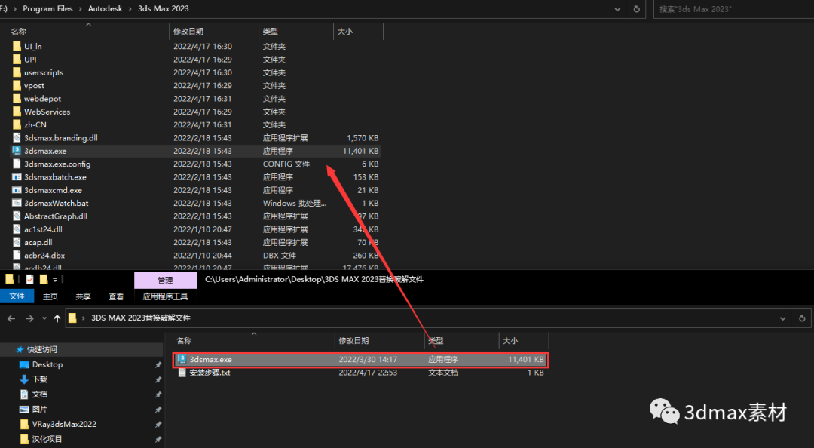This screenshot has width=814, height=448.
Task: Click Program Files in the breadcrumb
Action: (47, 8)
